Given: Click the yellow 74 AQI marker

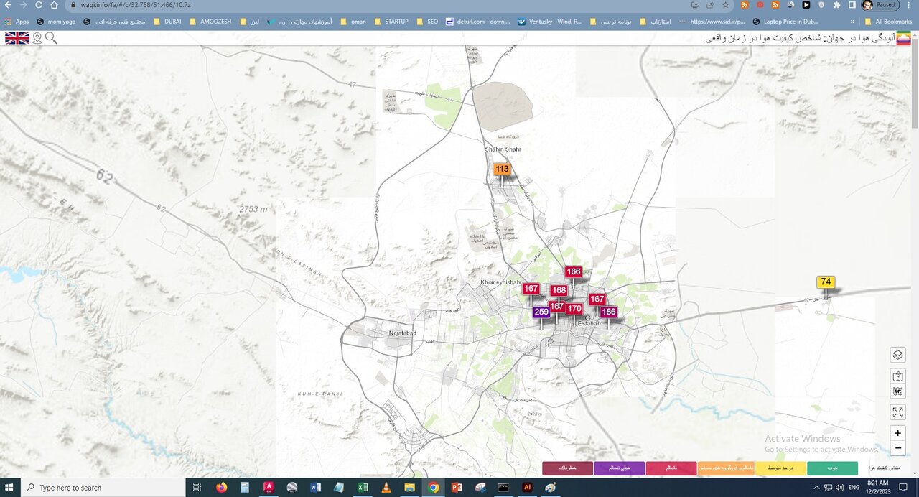Looking at the screenshot, I should pos(826,282).
